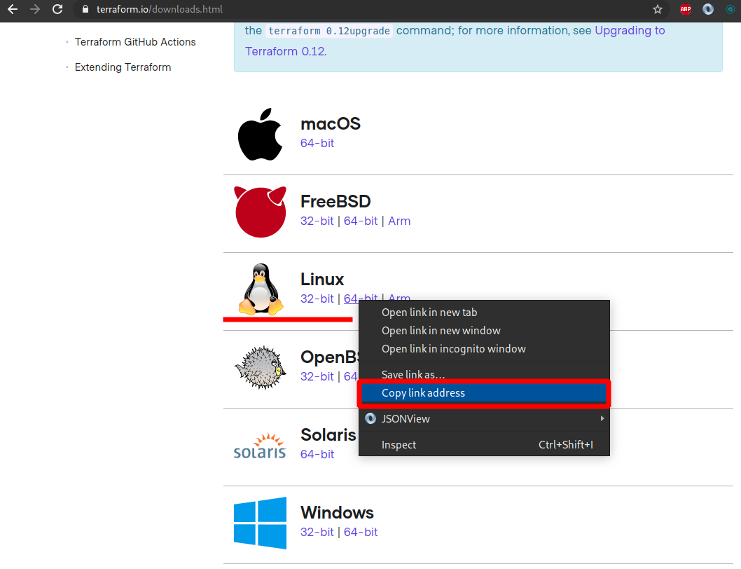This screenshot has width=741, height=569.
Task: Open Terraform GitHub Actions sidebar link
Action: (135, 42)
